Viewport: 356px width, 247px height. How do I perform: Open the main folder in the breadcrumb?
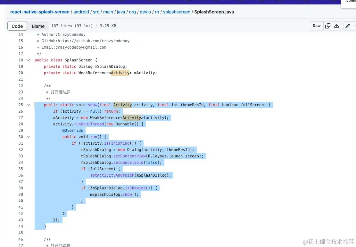[108, 12]
